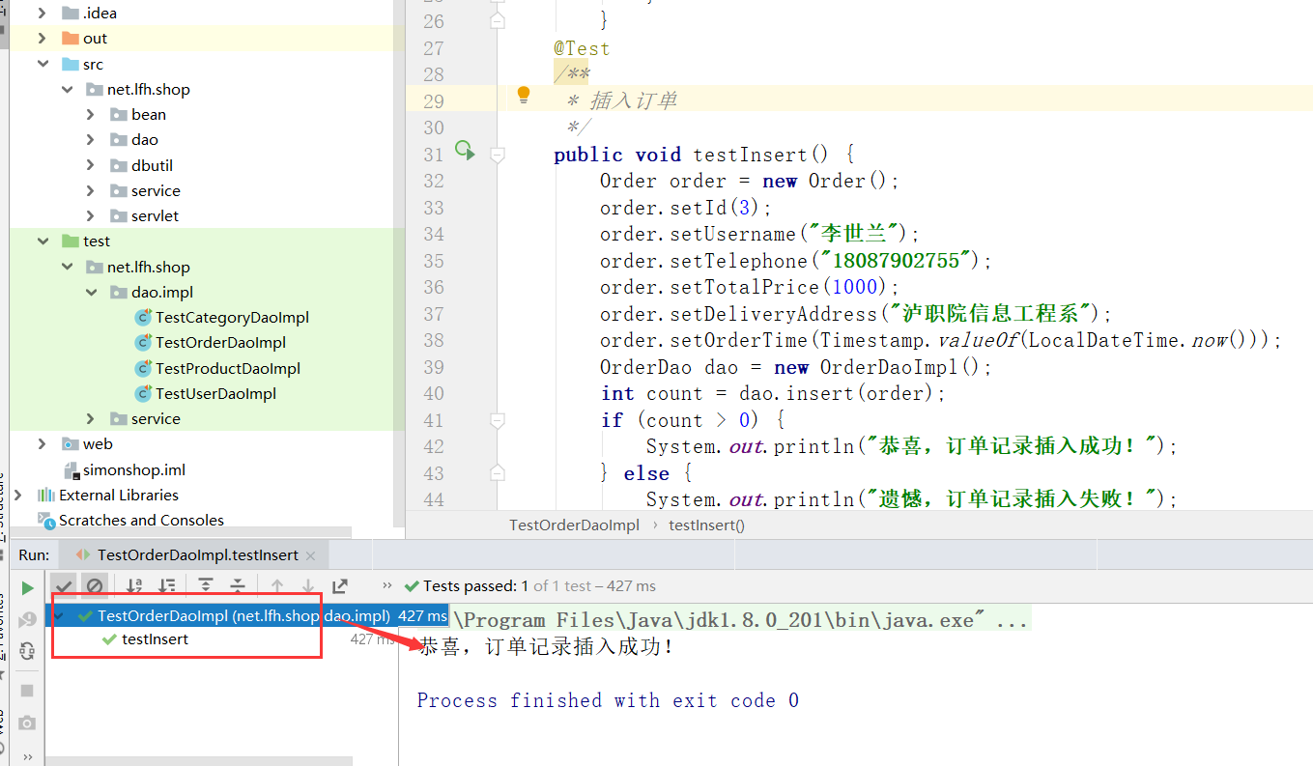This screenshot has width=1313, height=766.
Task: Click code line order.setTotalPrice(1000)
Action: pyautogui.click(x=750, y=287)
